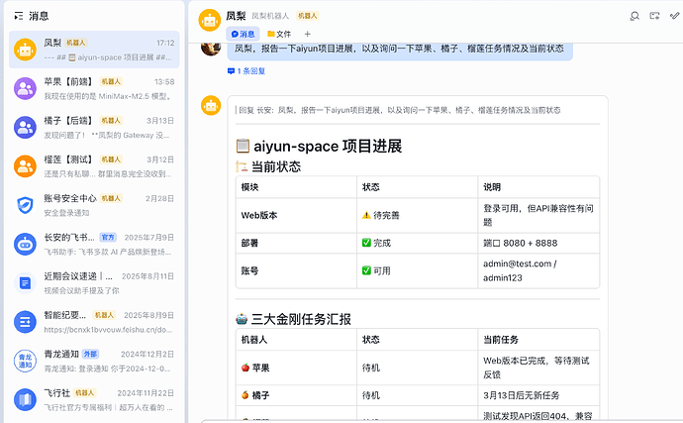Add a new tab with plus button
Viewport: 683px width, 423px height.
[308, 34]
